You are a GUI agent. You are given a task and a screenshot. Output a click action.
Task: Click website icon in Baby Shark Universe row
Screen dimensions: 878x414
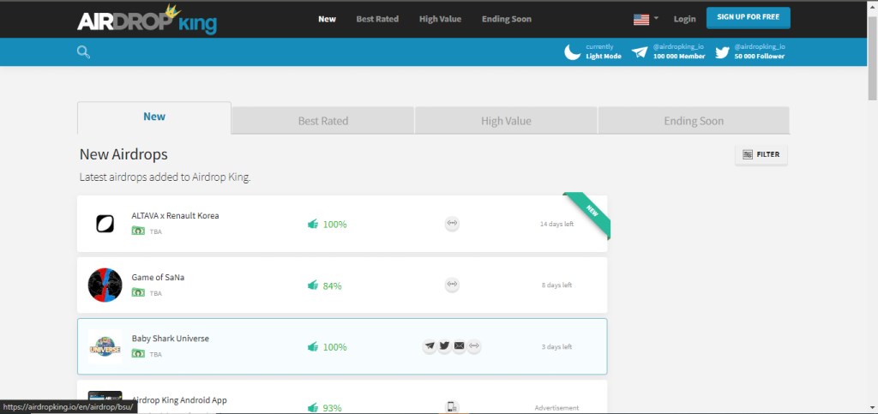pyautogui.click(x=474, y=347)
